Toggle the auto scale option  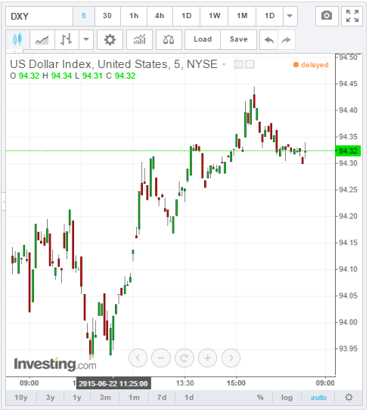[x=318, y=398]
